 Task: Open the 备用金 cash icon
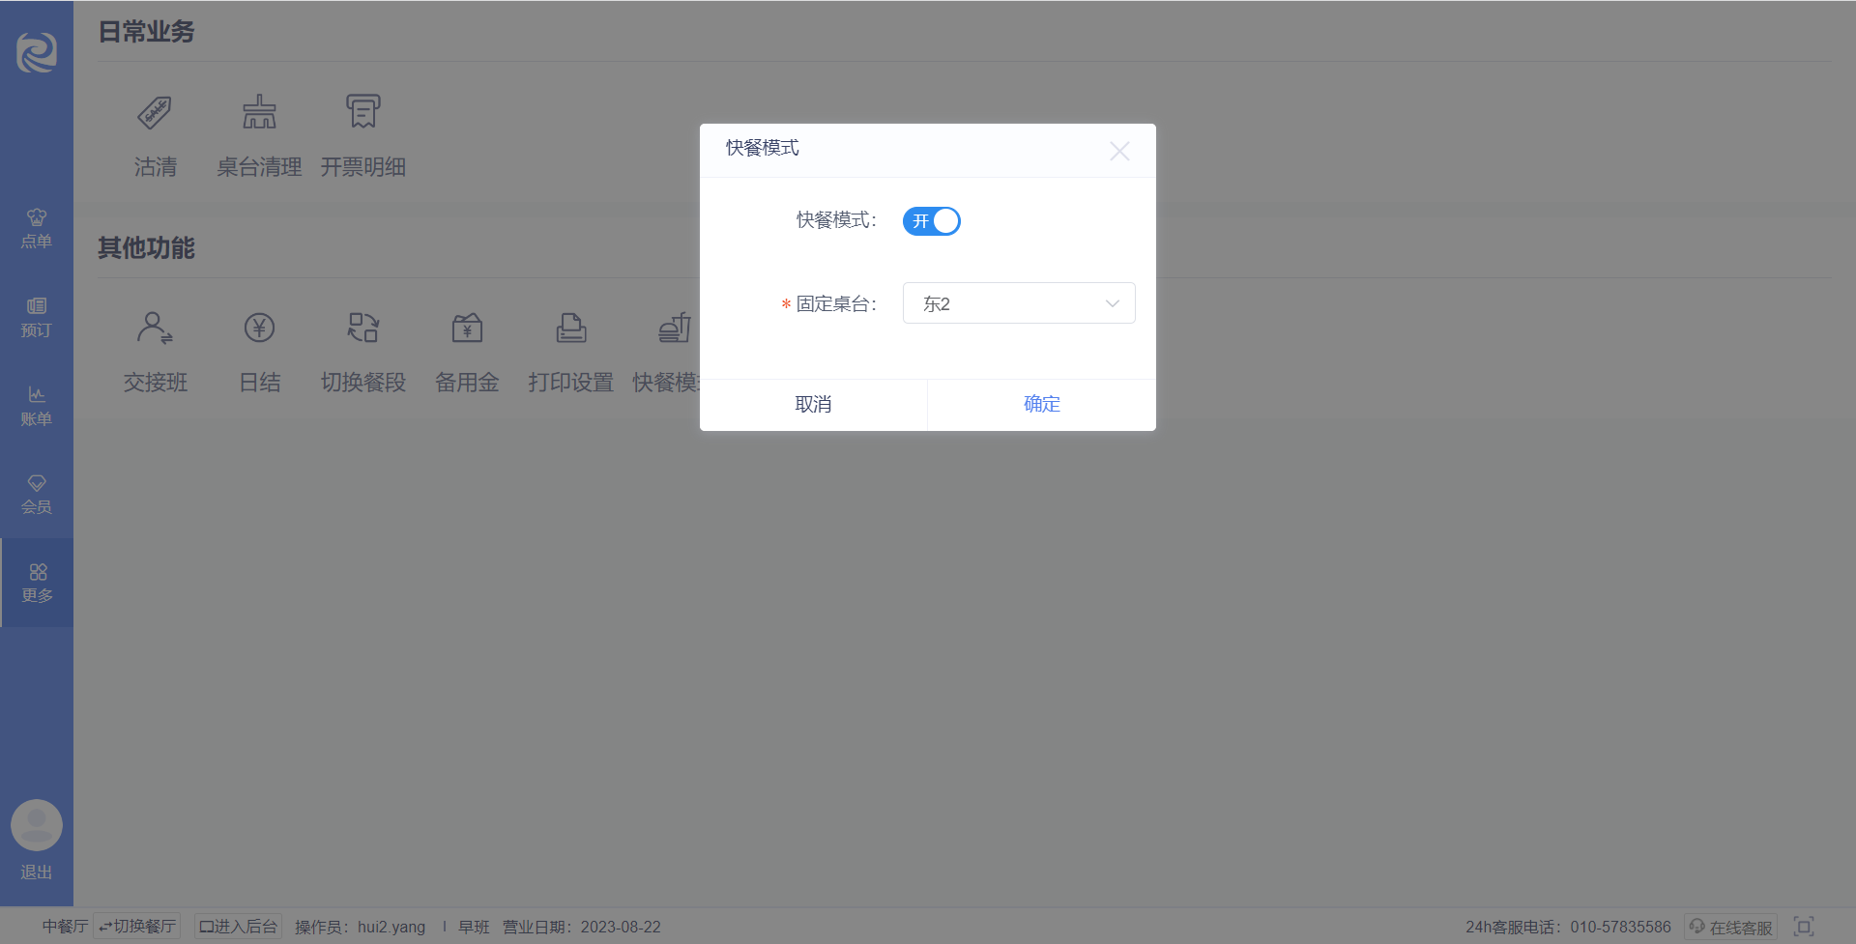pos(467,328)
